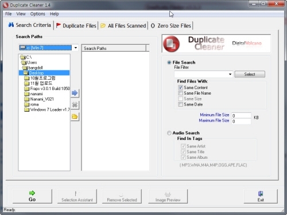Open the View menu
The height and width of the screenshot is (215, 287).
coord(21,14)
